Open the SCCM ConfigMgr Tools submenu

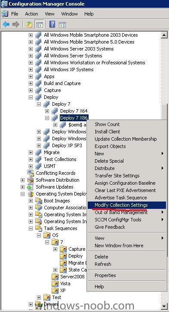pyautogui.click(x=126, y=220)
